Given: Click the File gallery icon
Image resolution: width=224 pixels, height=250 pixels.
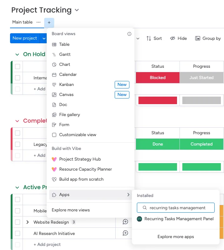Looking at the screenshot, I should click(x=54, y=115).
